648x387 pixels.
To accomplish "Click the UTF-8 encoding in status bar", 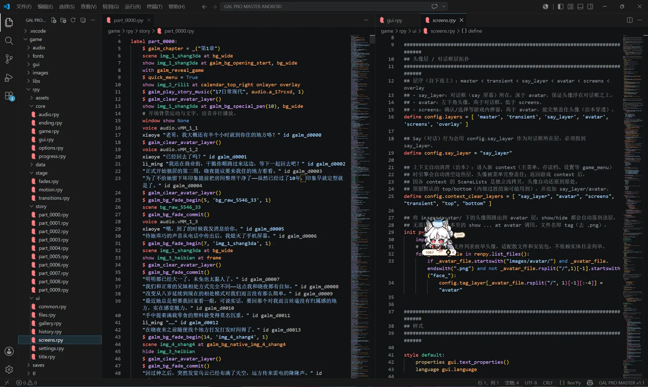I will pyautogui.click(x=531, y=383).
